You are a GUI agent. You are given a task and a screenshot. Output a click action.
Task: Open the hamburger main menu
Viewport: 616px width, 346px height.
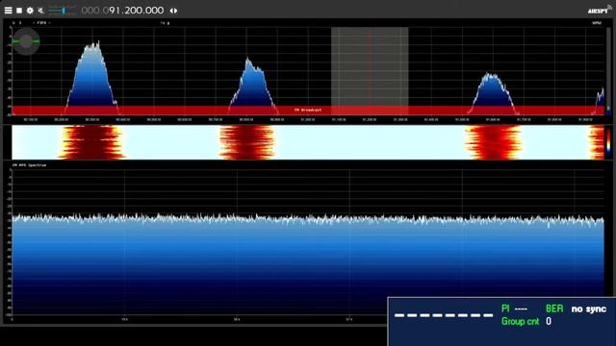9,11
